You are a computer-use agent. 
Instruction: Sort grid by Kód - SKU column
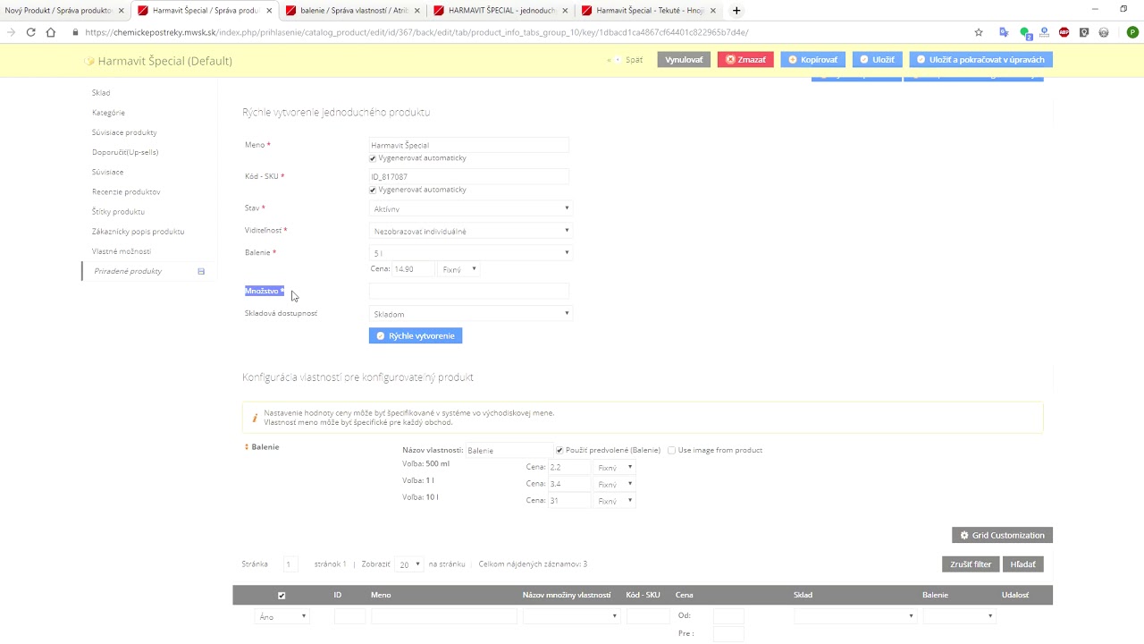pyautogui.click(x=643, y=595)
